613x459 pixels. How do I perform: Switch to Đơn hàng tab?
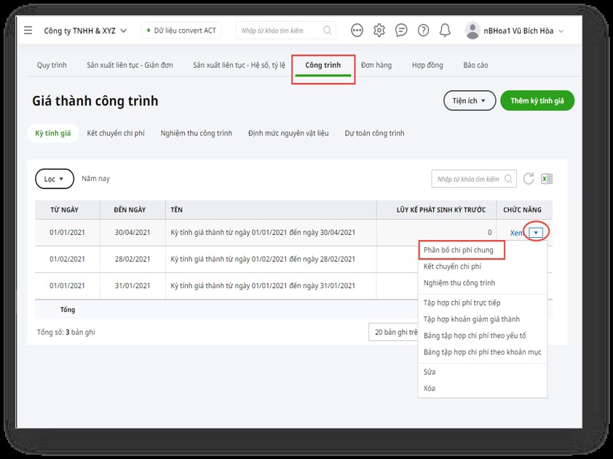point(376,65)
